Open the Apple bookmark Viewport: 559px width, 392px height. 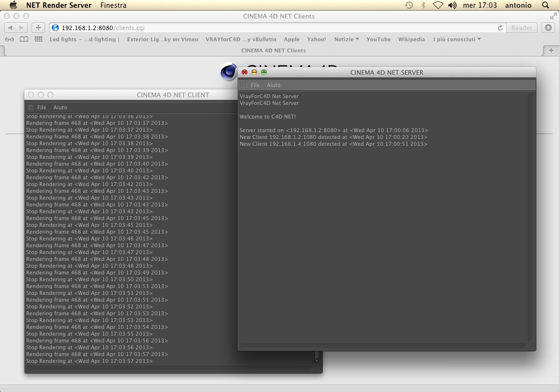pos(292,39)
